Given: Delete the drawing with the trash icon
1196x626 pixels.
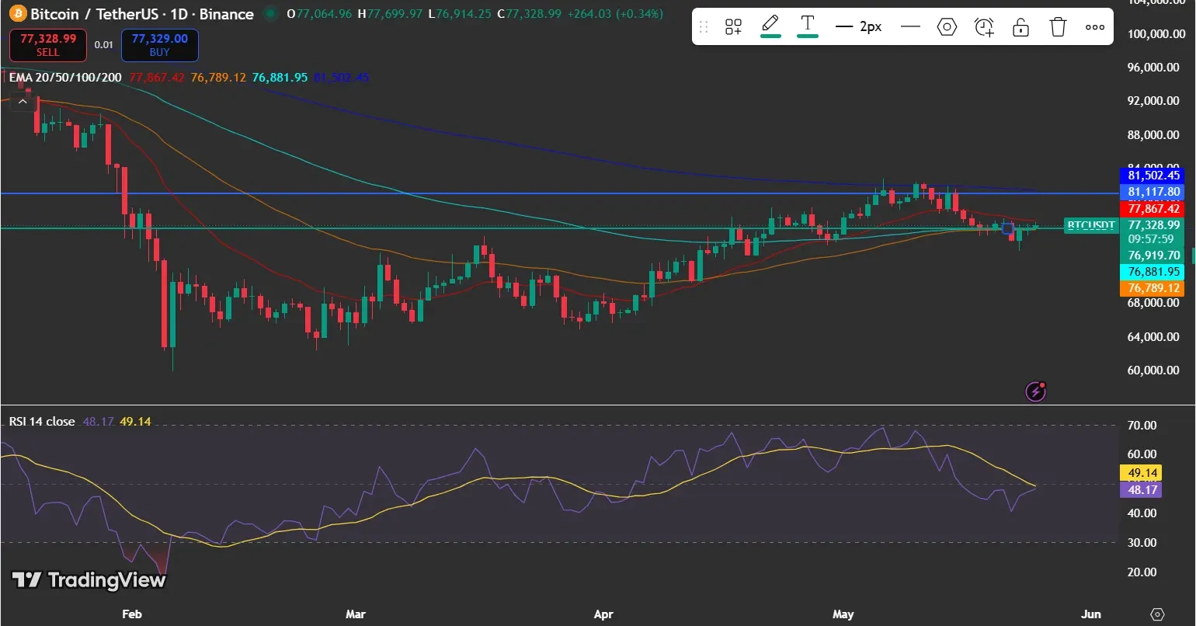Looking at the screenshot, I should coord(1058,27).
